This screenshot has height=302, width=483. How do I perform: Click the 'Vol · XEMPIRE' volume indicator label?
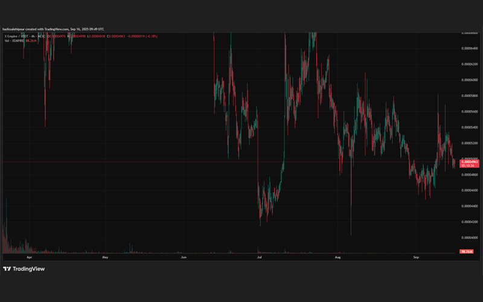click(14, 40)
